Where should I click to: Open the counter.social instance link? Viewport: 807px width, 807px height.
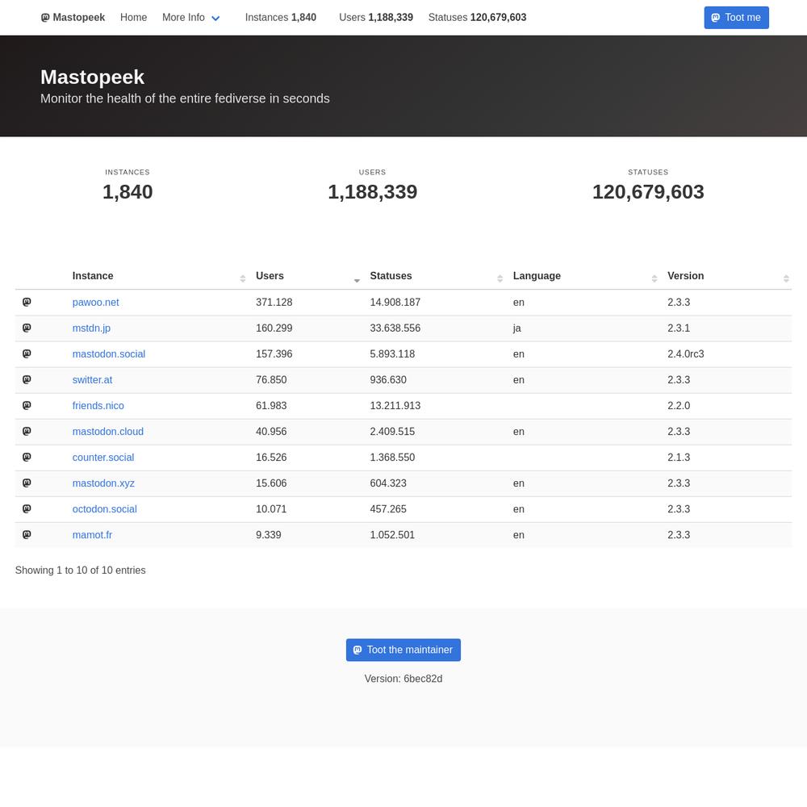[x=103, y=457]
